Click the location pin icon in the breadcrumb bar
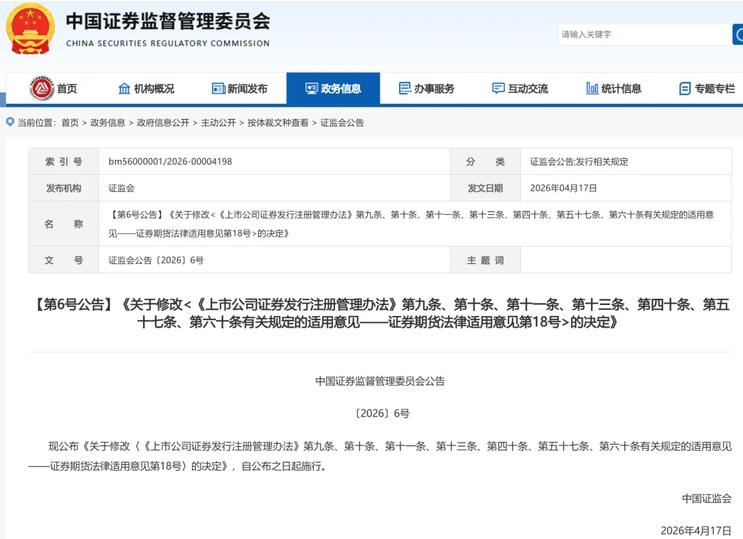This screenshot has width=743, height=539. click(8, 123)
